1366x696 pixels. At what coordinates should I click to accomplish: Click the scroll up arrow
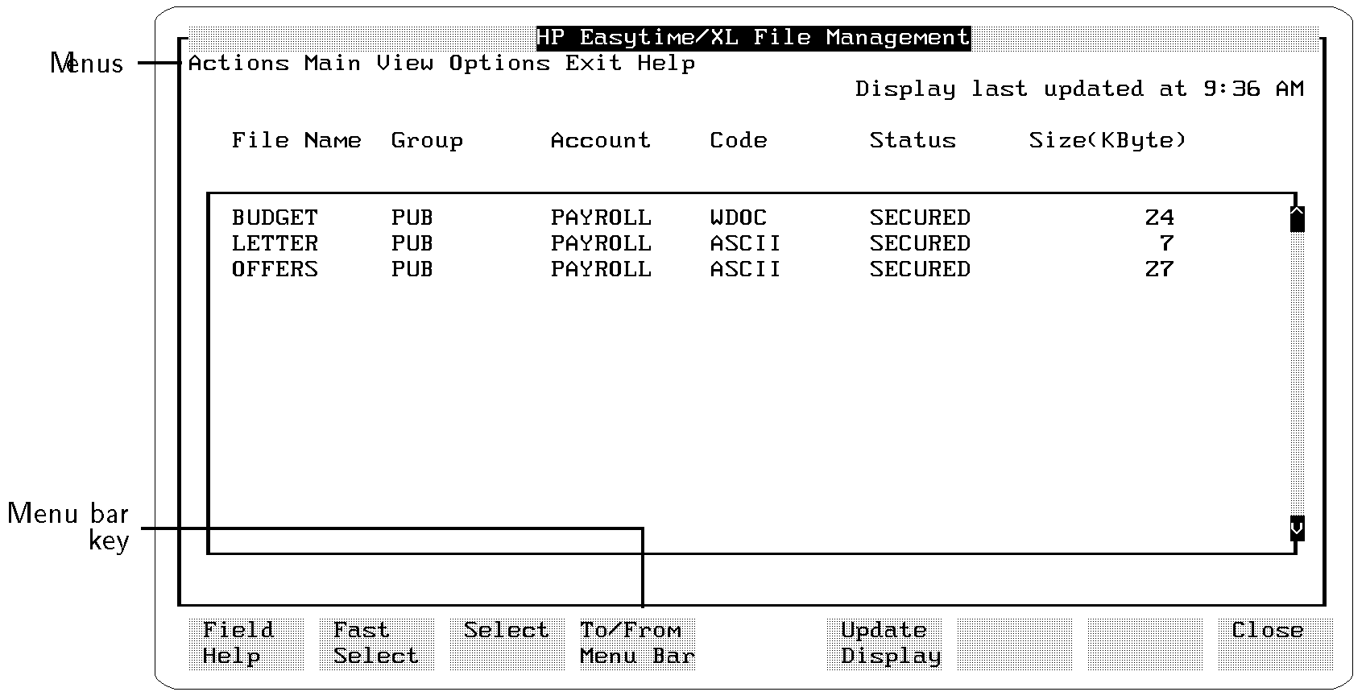1297,218
